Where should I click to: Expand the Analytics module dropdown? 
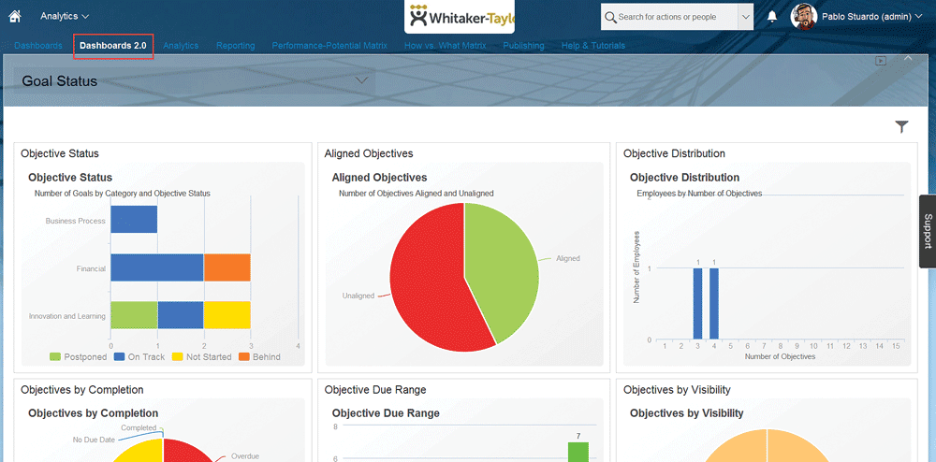coord(65,16)
